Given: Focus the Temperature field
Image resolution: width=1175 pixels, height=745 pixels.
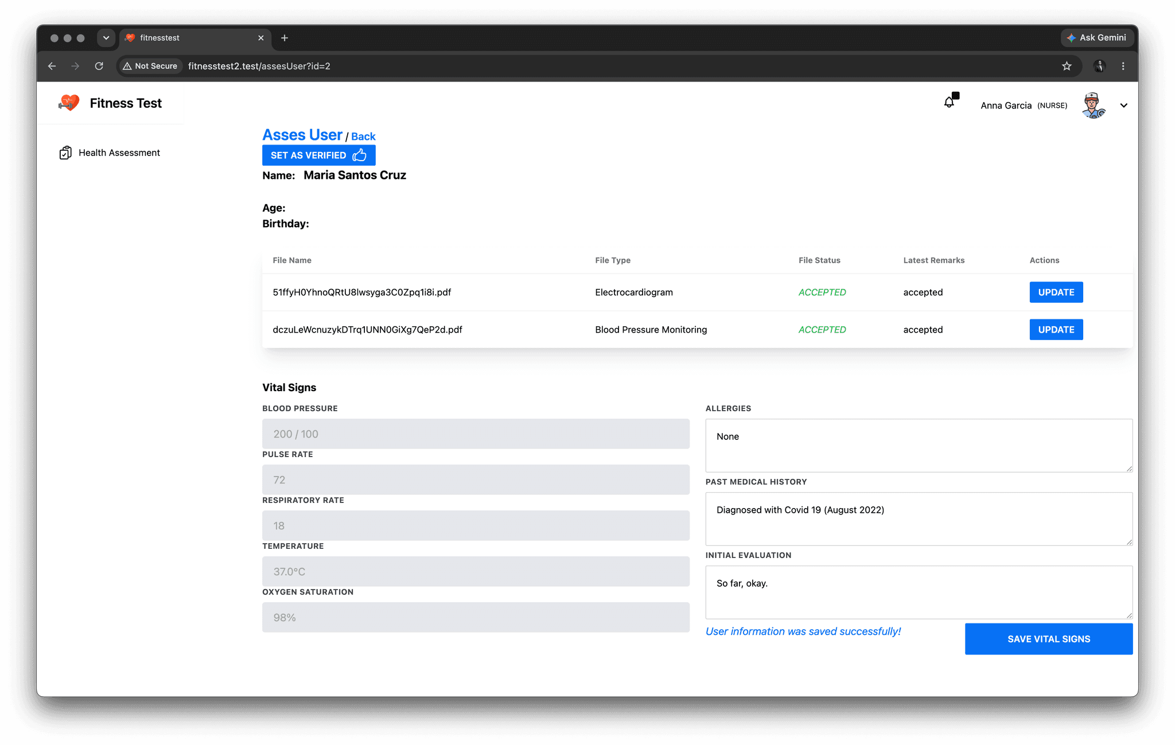Looking at the screenshot, I should tap(476, 571).
